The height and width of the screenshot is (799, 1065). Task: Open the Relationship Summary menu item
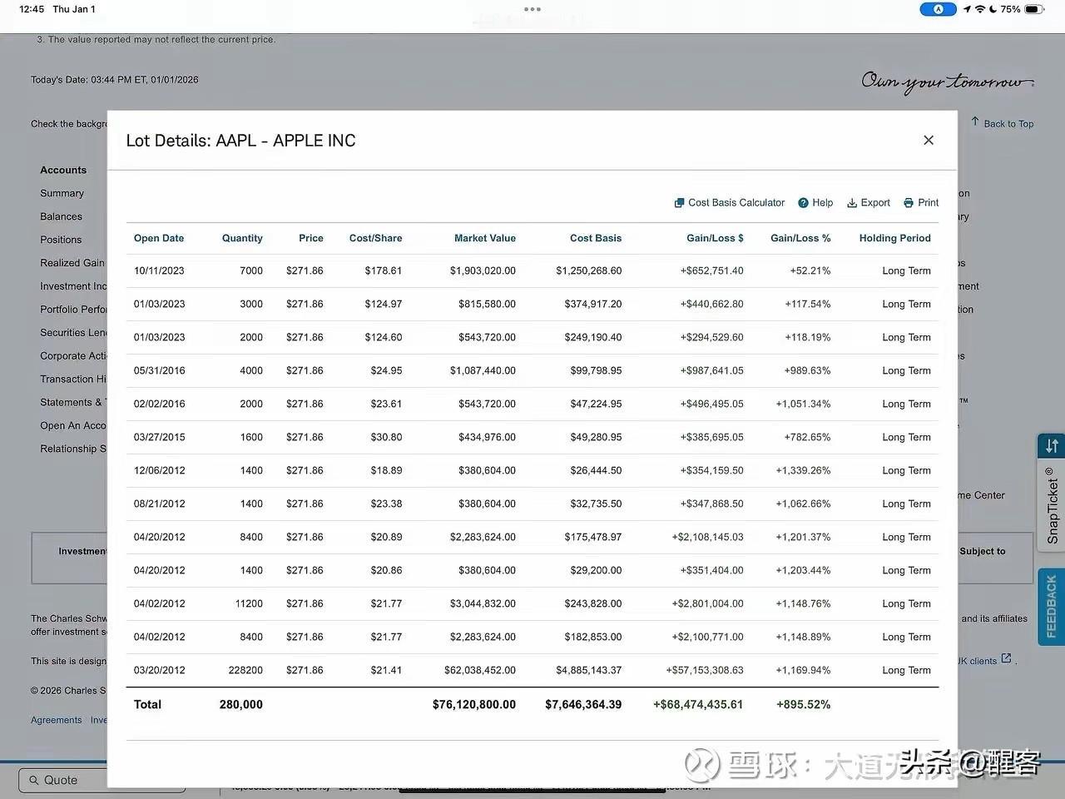[73, 449]
